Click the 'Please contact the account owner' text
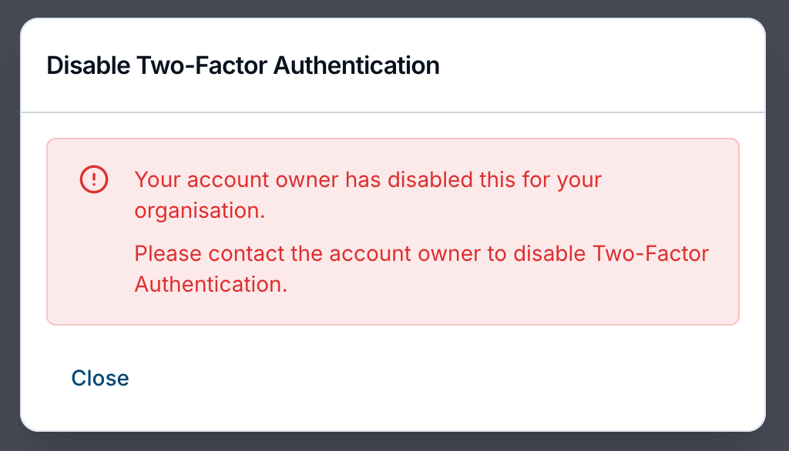 tap(308, 254)
